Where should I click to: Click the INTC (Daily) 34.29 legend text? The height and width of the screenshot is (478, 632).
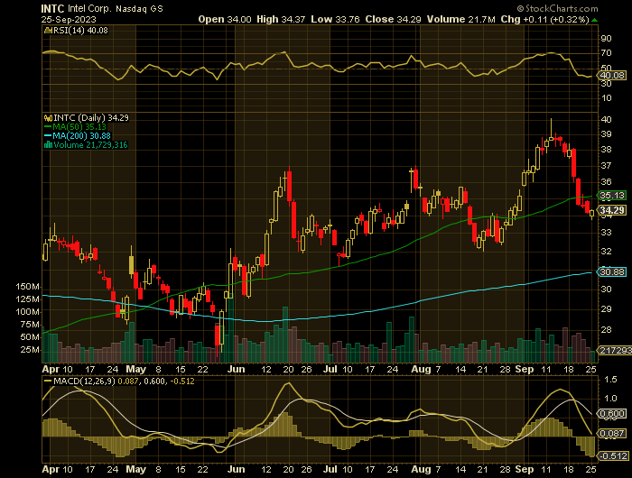(91, 118)
